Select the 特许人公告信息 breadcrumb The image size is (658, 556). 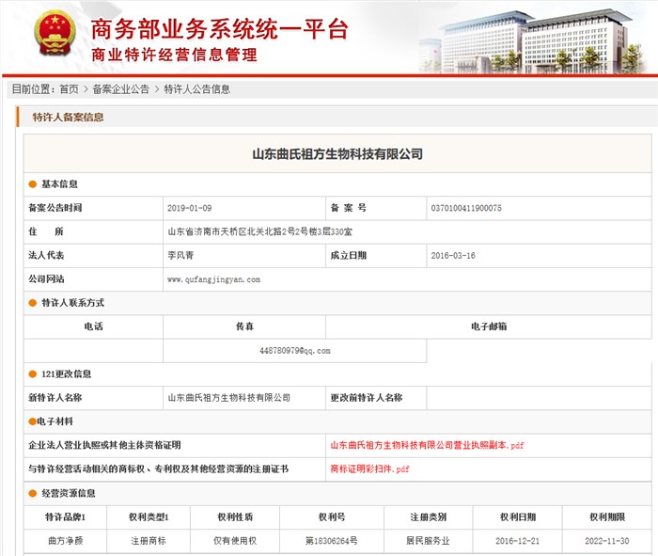196,89
